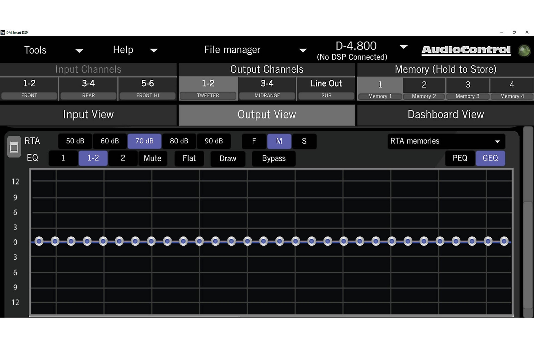Click the EQ label
The image size is (534, 347).
[32, 158]
